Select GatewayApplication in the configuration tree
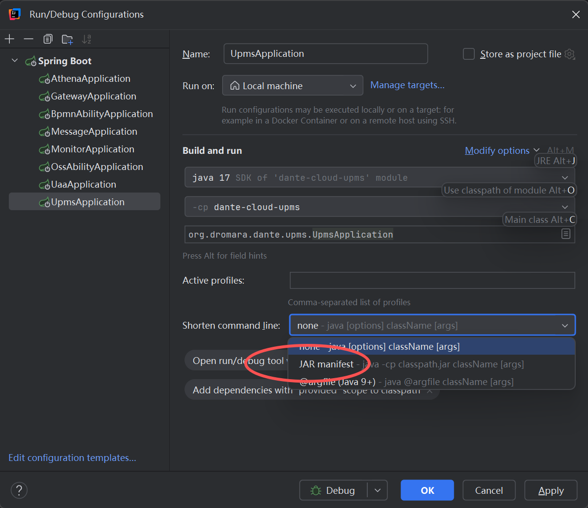The image size is (588, 508). (93, 97)
